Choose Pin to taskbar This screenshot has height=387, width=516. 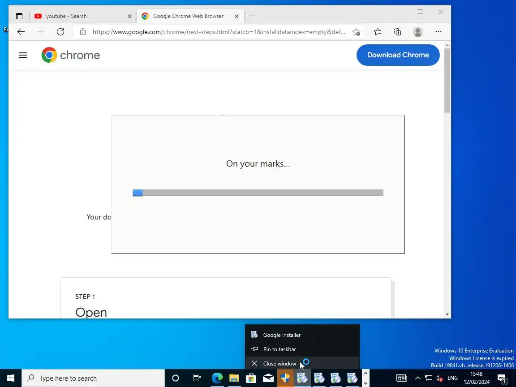click(302, 349)
